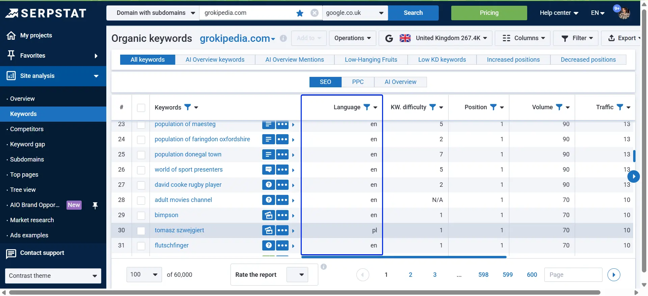Click the page bottom horizontal scrollbar
648x296 pixels.
pos(304,293)
